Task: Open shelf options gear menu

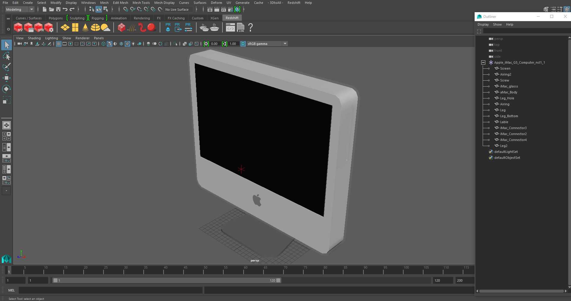Action: 8,29
